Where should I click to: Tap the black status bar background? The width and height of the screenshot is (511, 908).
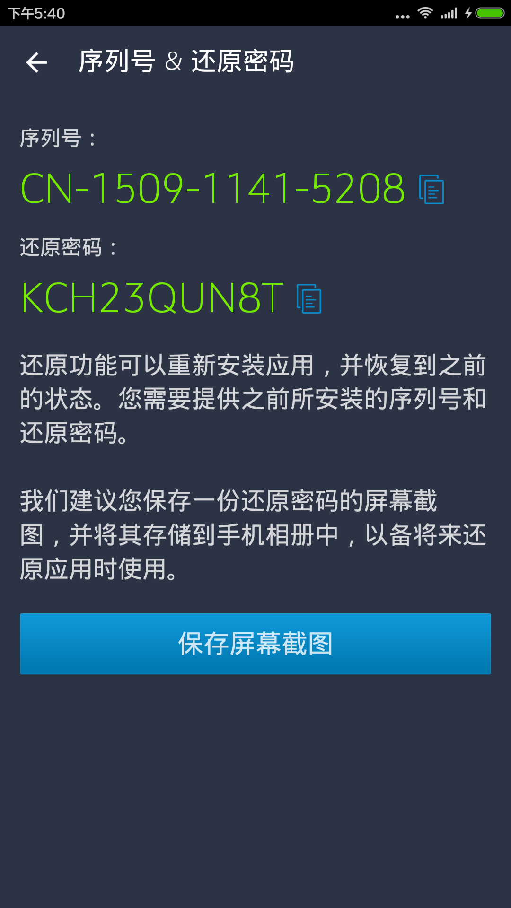click(x=227, y=13)
